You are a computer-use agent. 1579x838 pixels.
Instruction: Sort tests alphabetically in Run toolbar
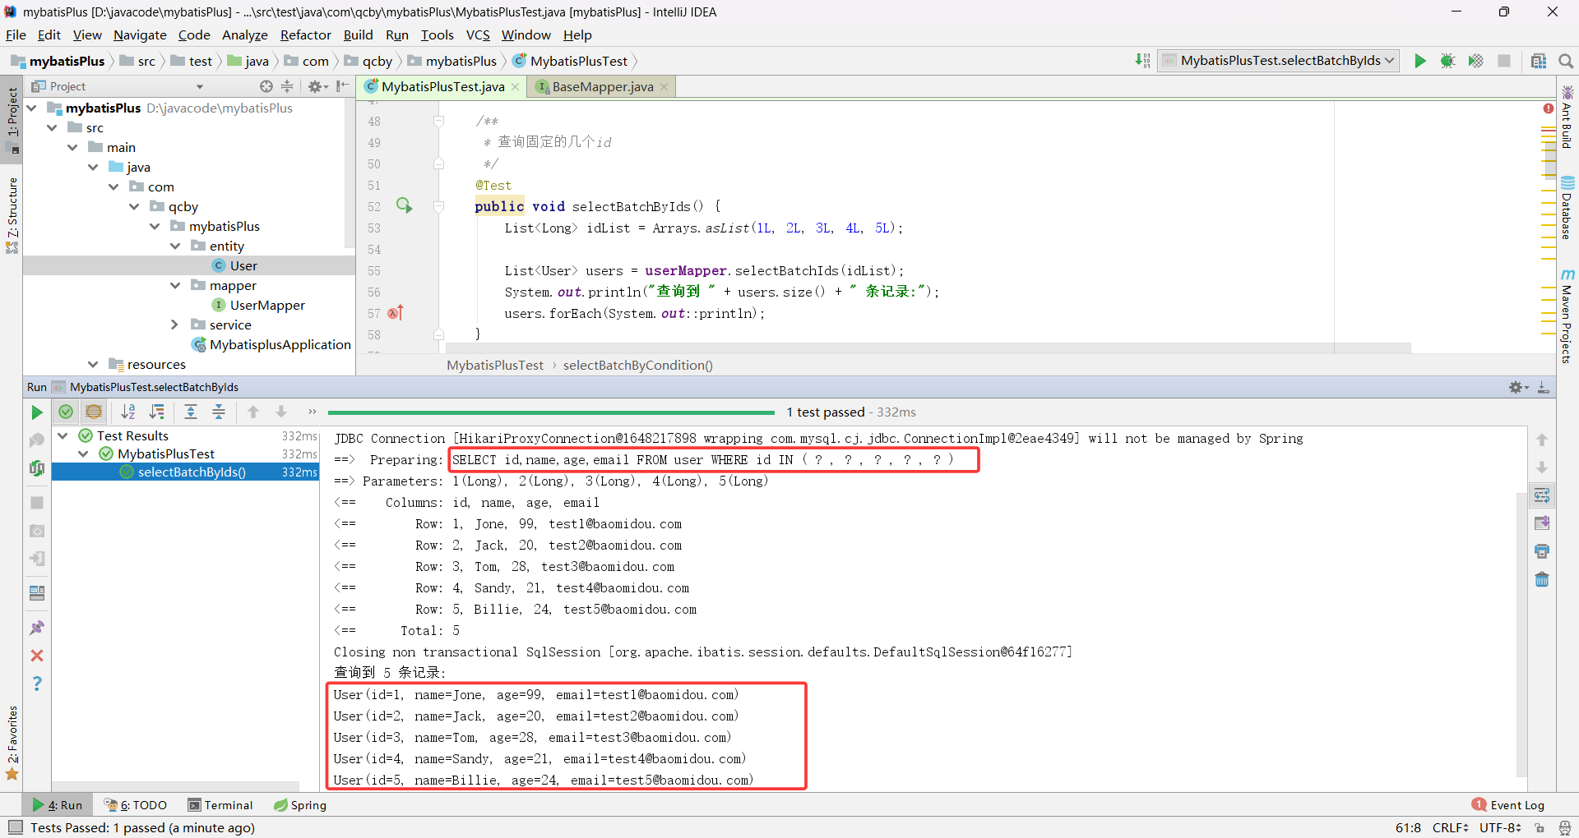tap(128, 412)
